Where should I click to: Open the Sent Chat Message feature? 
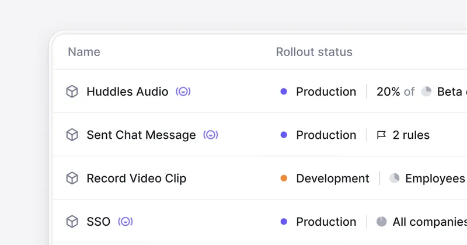pos(141,135)
